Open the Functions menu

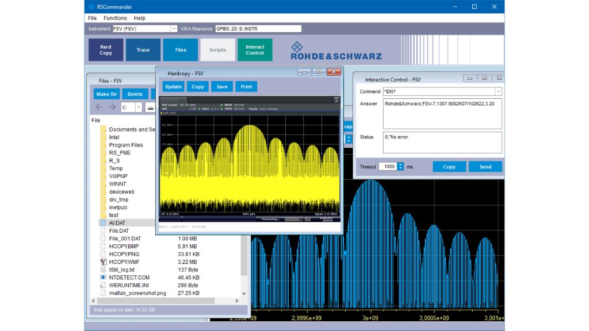(115, 18)
